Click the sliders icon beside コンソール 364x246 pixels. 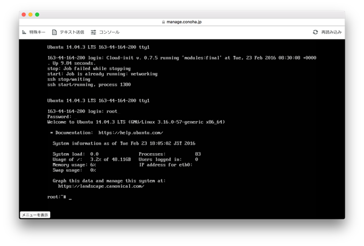pos(93,32)
